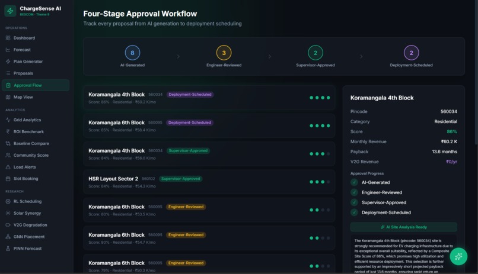Image resolution: width=478 pixels, height=274 pixels.
Task: Click the Plan Generator bolt icon
Action: point(8,62)
